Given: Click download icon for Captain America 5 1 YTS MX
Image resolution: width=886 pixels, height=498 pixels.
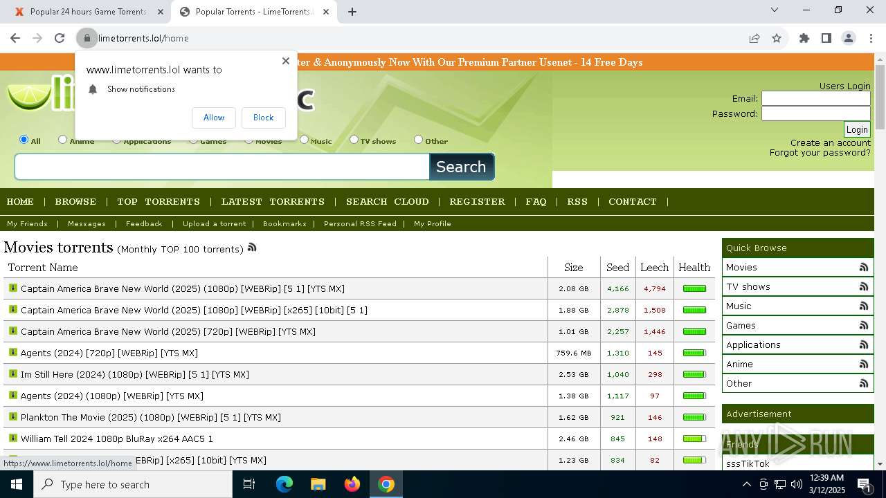Looking at the screenshot, I should coord(12,288).
